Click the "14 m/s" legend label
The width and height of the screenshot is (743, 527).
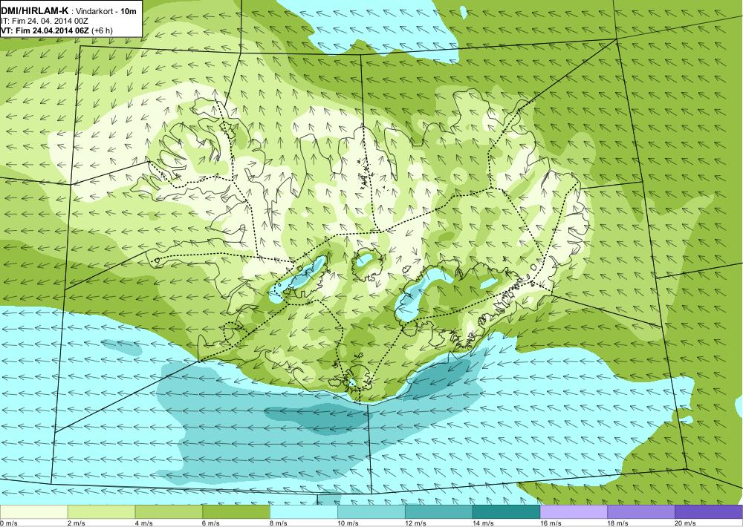coord(484,523)
